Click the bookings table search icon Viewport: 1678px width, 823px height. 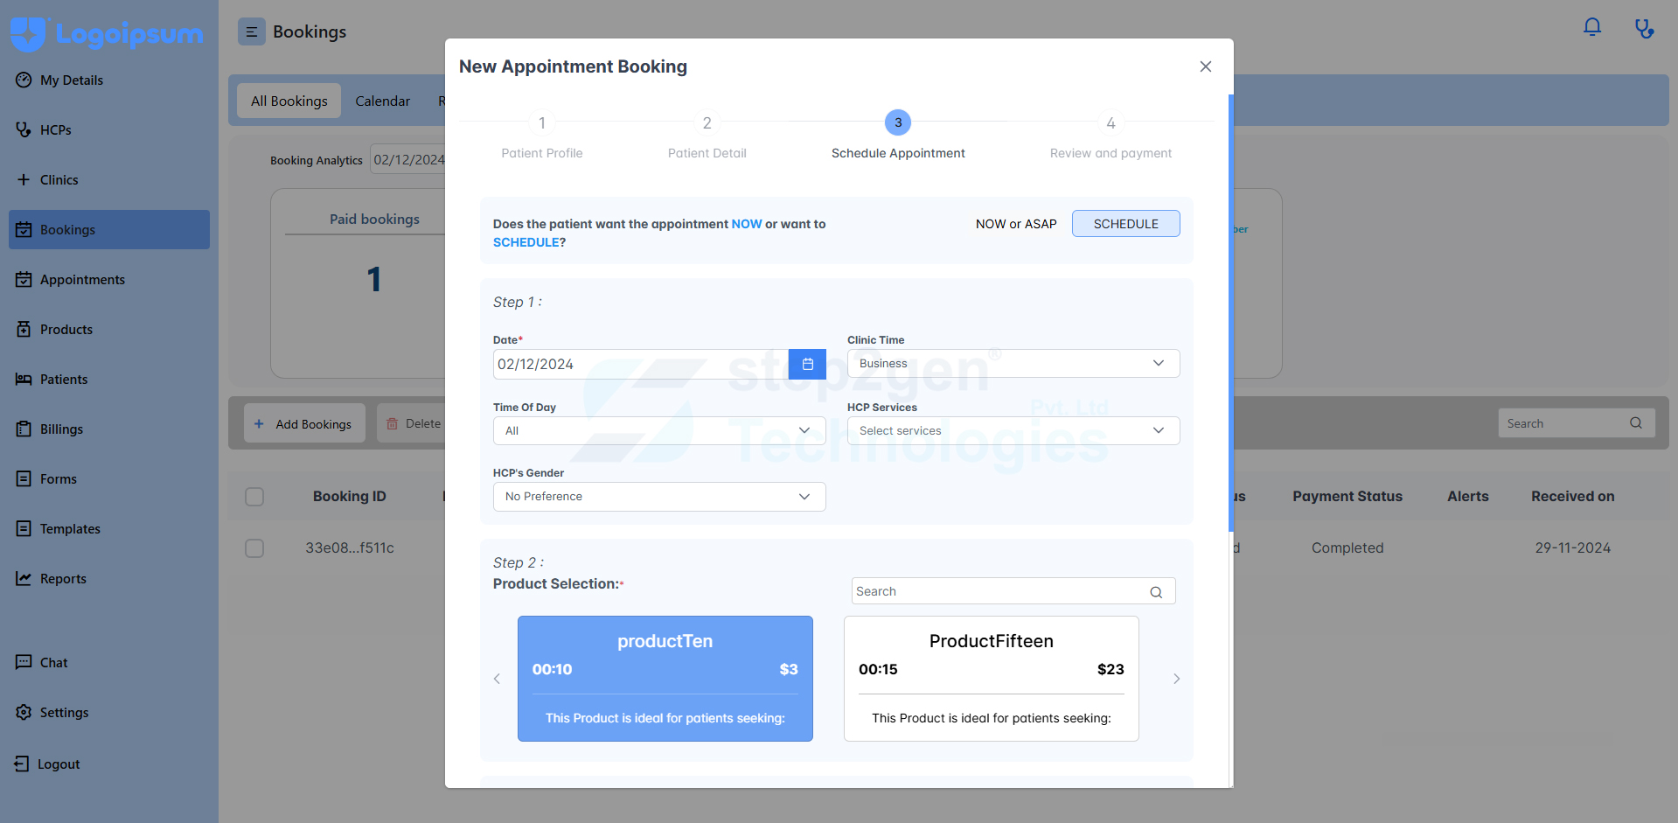[1636, 423]
